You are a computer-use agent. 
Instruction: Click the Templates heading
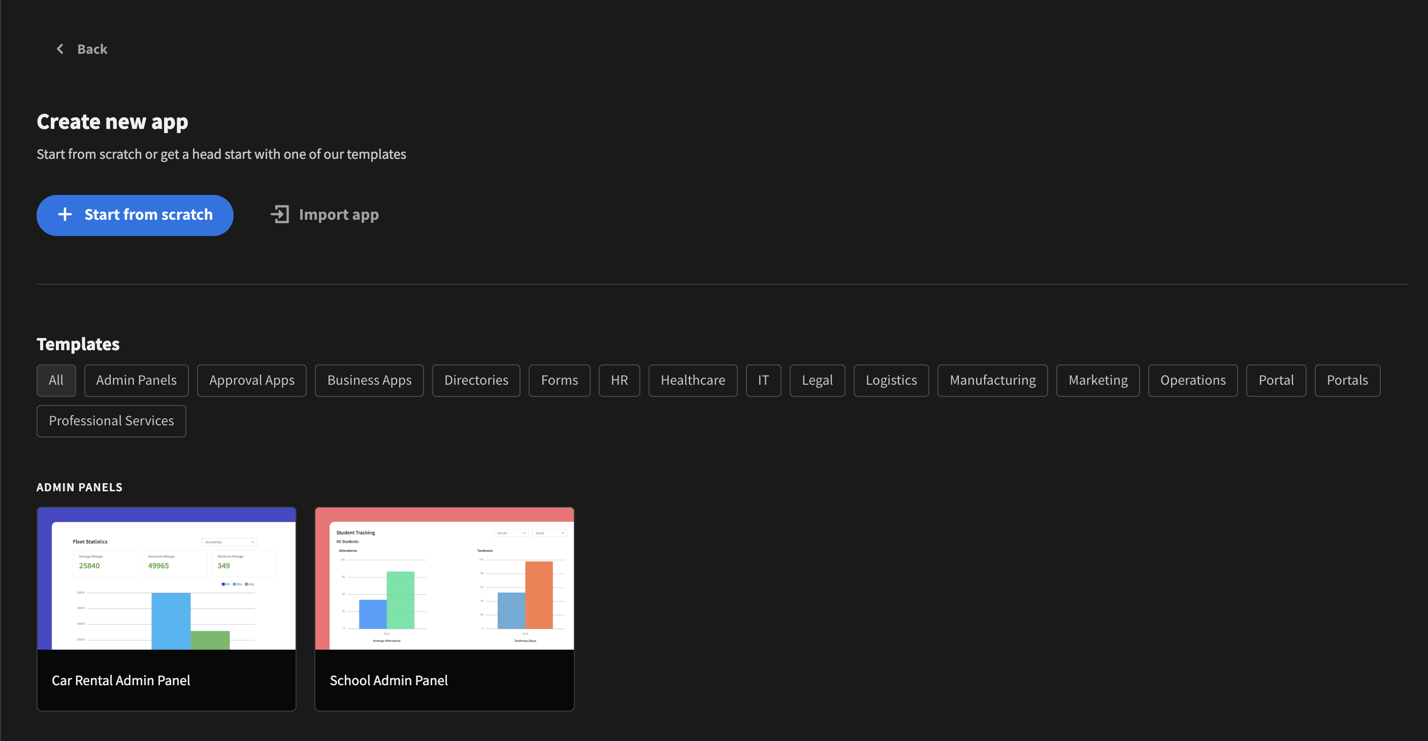[78, 344]
